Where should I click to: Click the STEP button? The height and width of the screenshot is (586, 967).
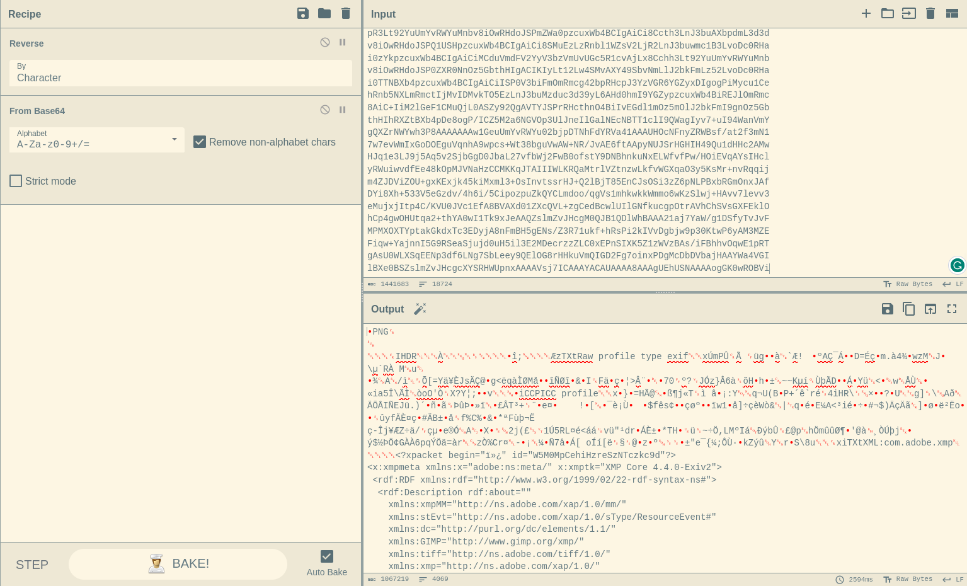tap(32, 565)
